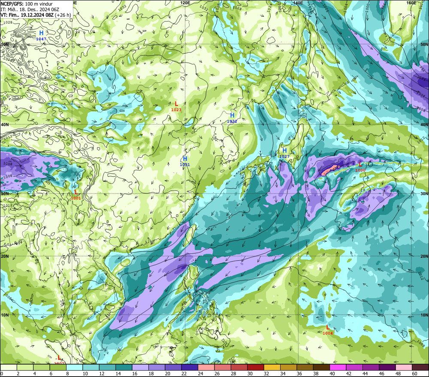Screen dimensions: 429x377
Task: Pick the 40–42 magenta legend swatch
Action: tap(338, 367)
